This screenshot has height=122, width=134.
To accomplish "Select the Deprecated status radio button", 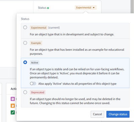I will click(x=25, y=92).
